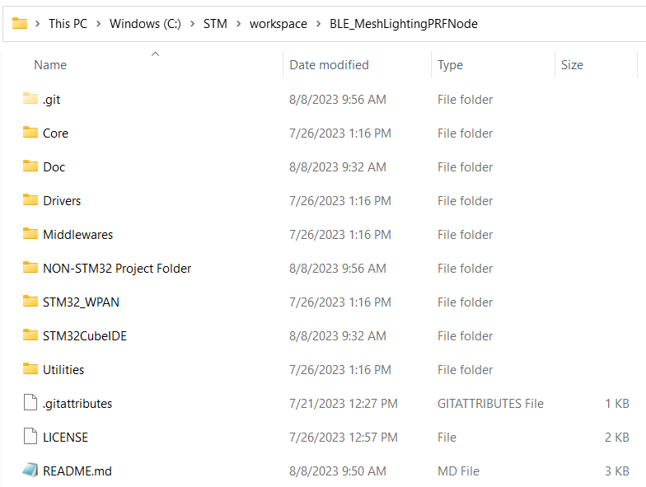Click the 3 KB size value
Viewport: 646px width, 487px height.
(x=616, y=471)
